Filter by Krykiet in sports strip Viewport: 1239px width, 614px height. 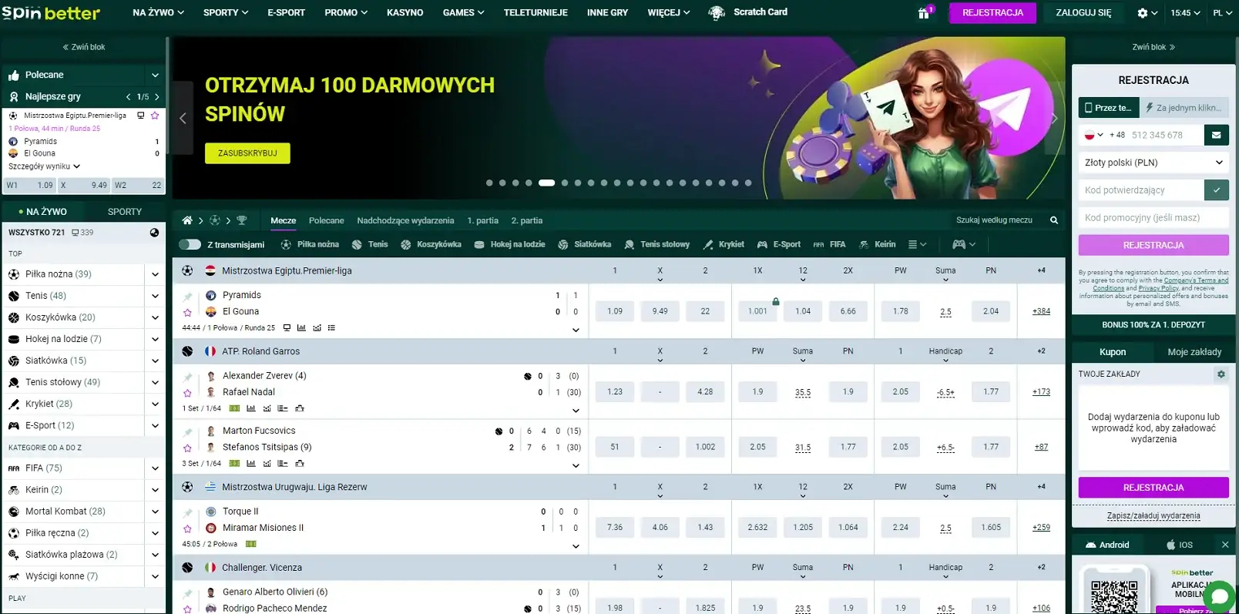coord(724,244)
